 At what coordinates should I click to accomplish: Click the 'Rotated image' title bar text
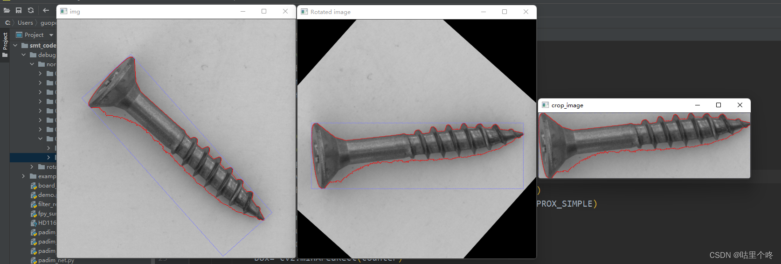click(331, 12)
